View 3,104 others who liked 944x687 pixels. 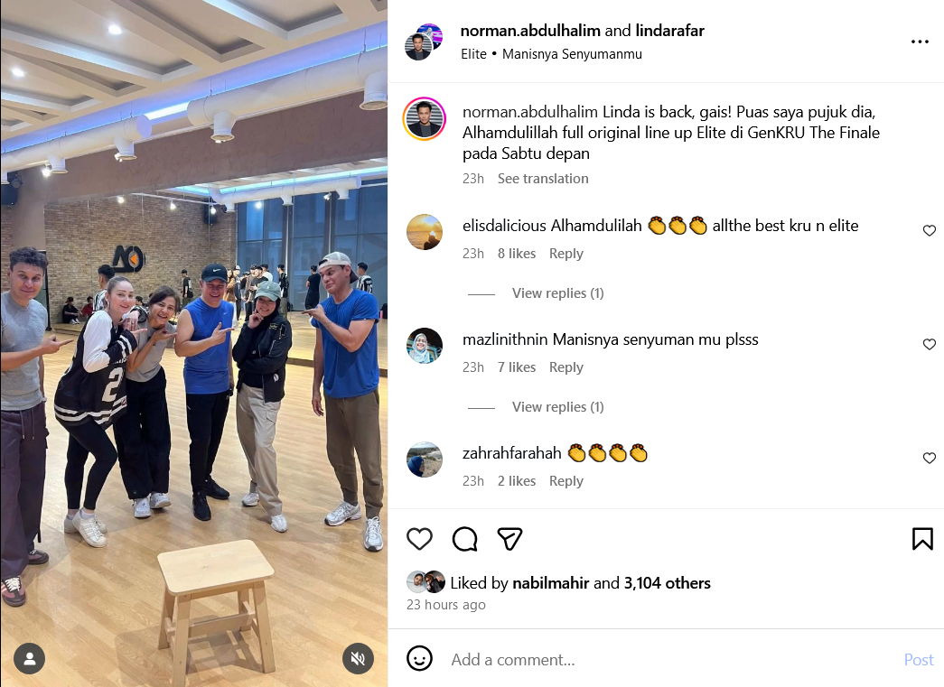coord(667,583)
